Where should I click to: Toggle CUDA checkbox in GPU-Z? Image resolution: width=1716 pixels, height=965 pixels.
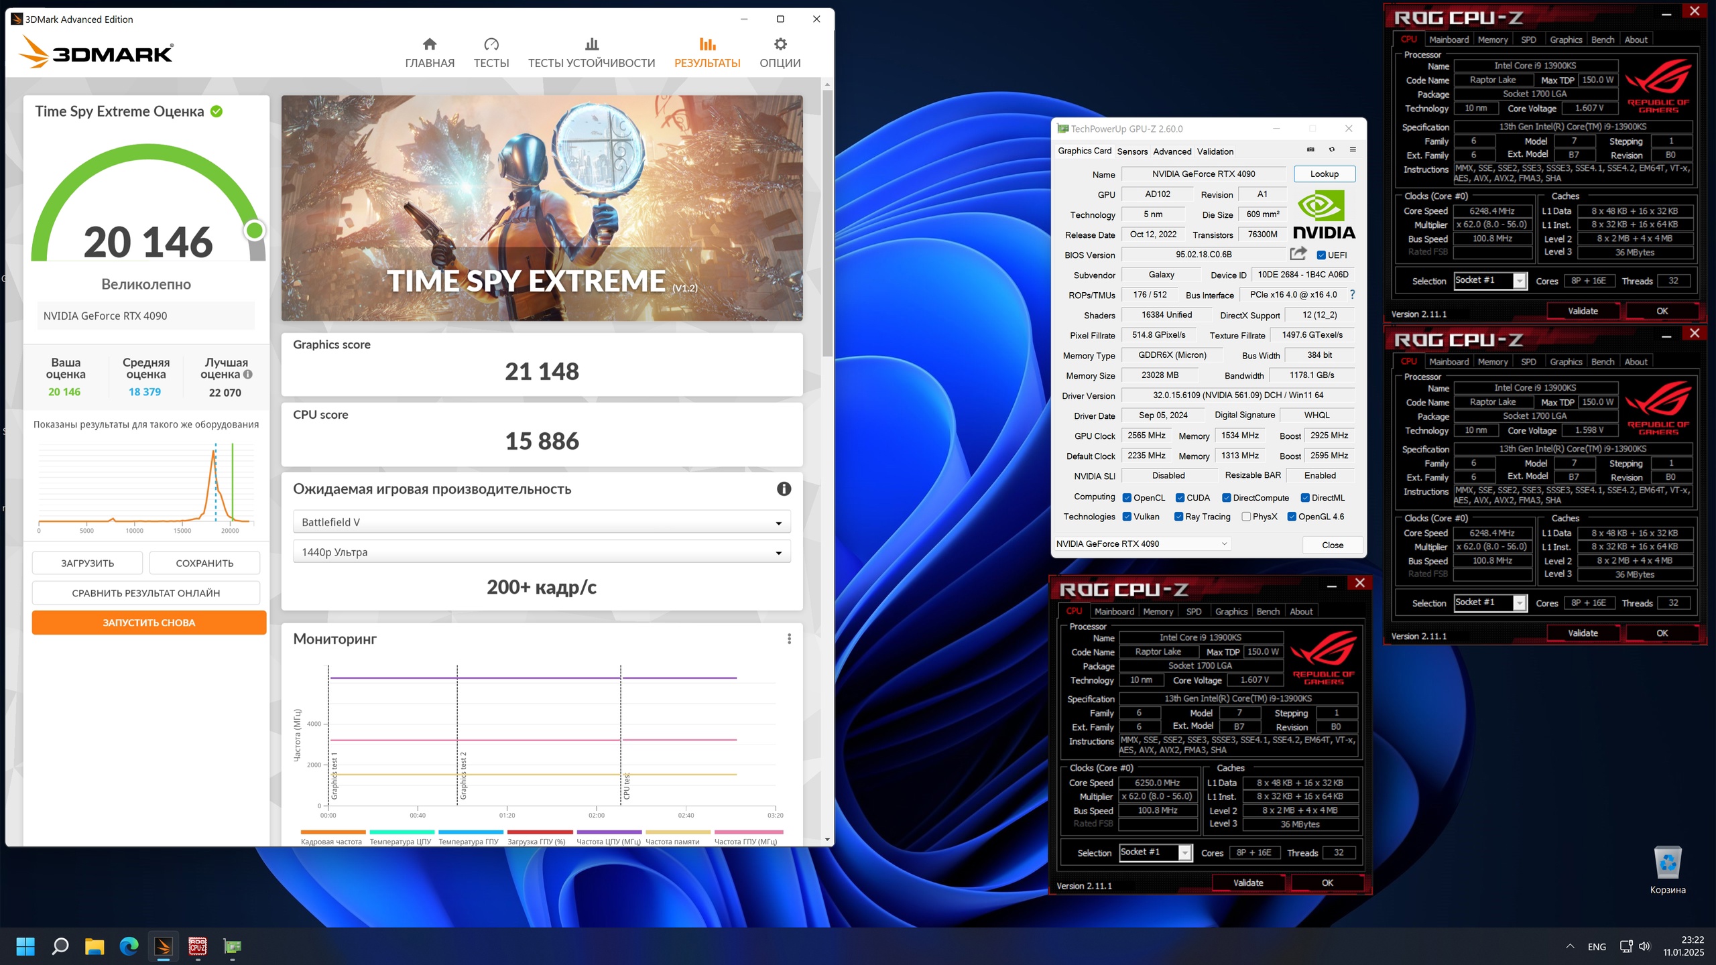pos(1180,498)
